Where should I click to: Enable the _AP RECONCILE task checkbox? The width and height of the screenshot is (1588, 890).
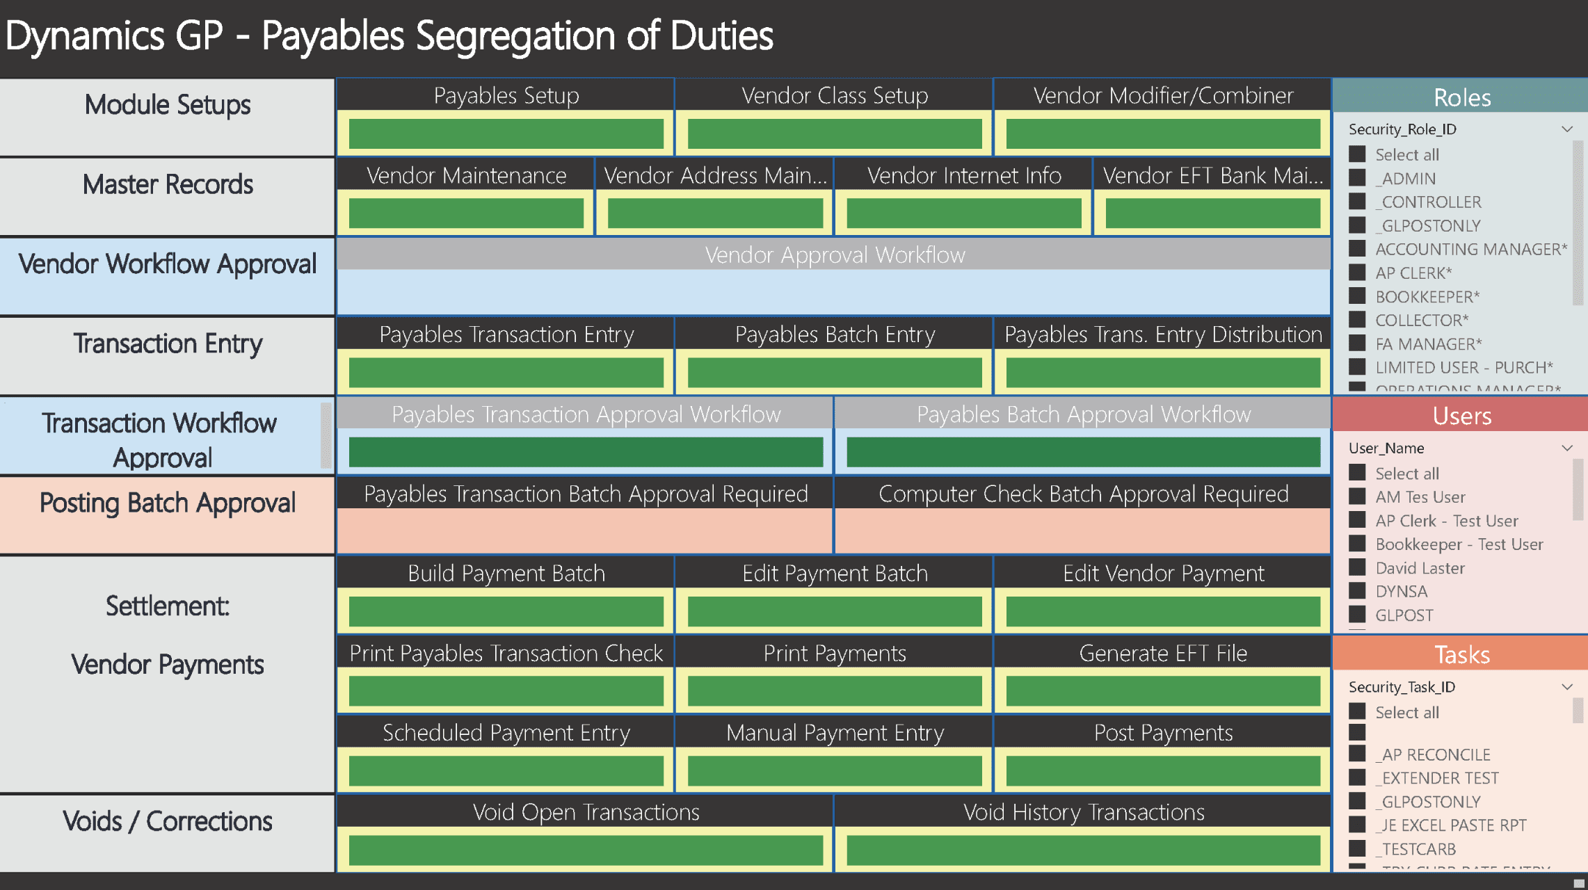pos(1357,754)
